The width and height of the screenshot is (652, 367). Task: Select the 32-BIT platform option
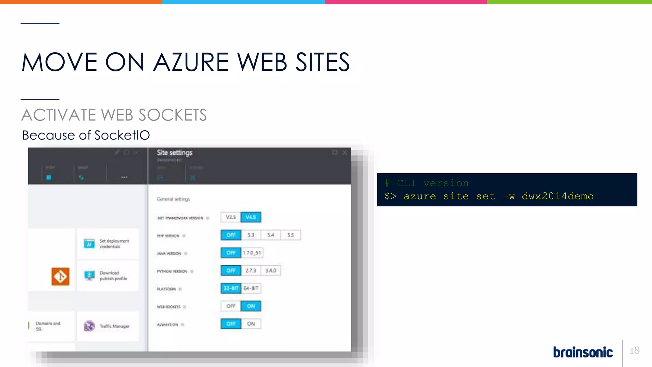[x=231, y=288]
